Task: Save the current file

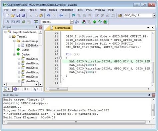Action: click(18, 16)
